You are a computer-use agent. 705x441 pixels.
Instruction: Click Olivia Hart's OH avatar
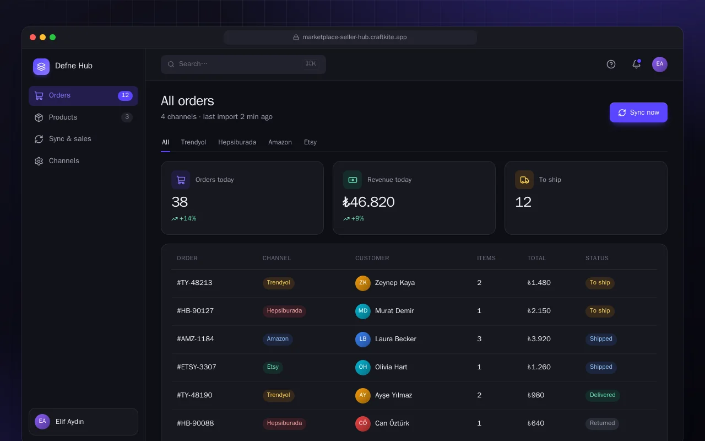[363, 368]
